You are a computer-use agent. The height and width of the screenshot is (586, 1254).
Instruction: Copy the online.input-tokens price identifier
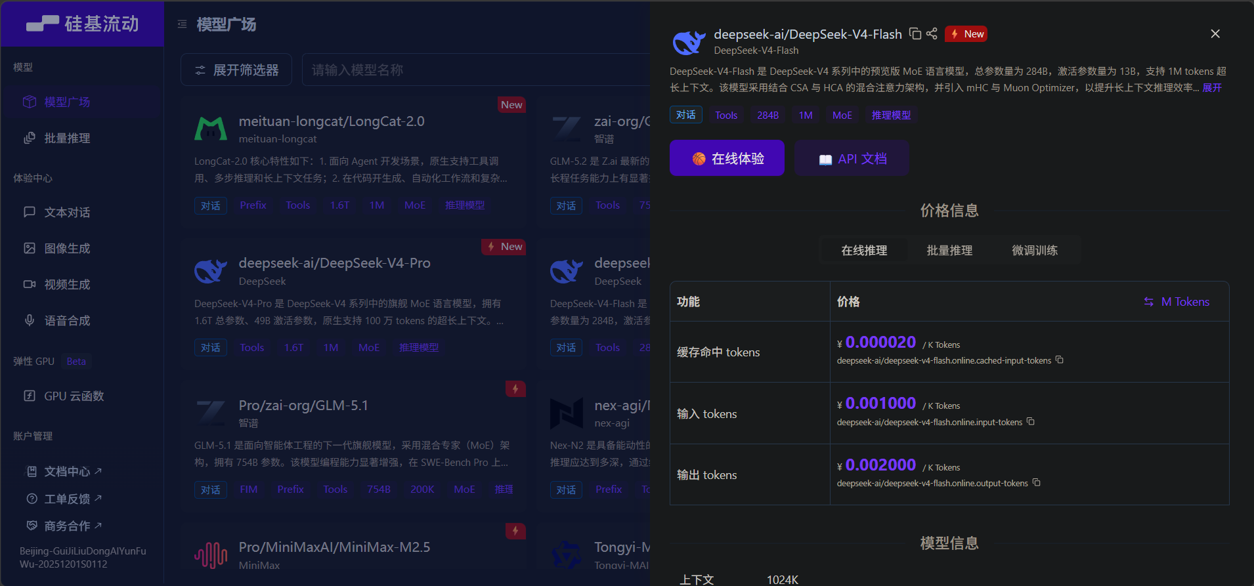[x=1031, y=422]
